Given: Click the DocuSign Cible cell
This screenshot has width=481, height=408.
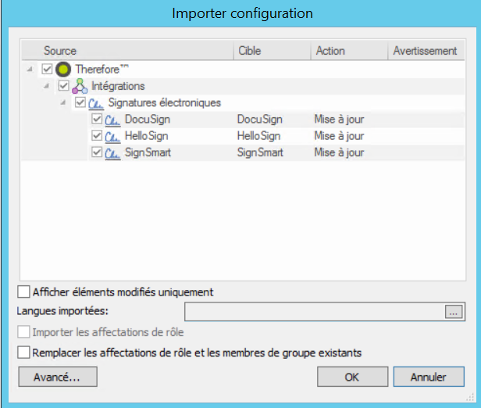Looking at the screenshot, I should tap(260, 120).
